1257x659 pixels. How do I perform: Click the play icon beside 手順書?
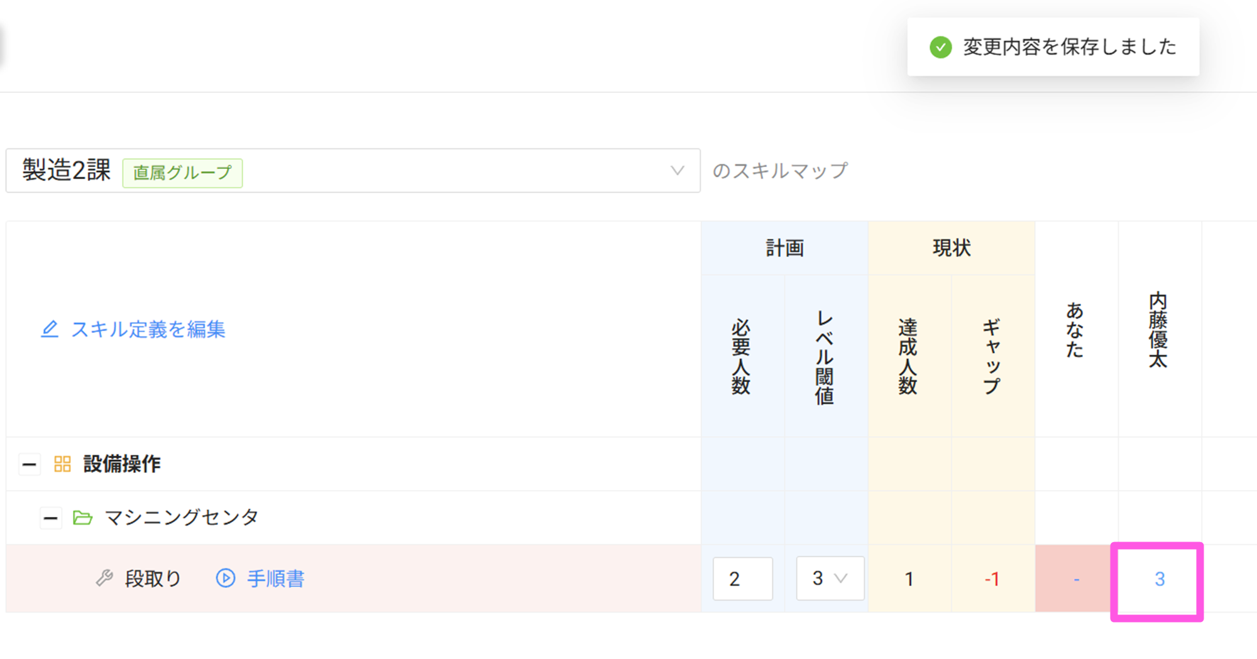226,578
